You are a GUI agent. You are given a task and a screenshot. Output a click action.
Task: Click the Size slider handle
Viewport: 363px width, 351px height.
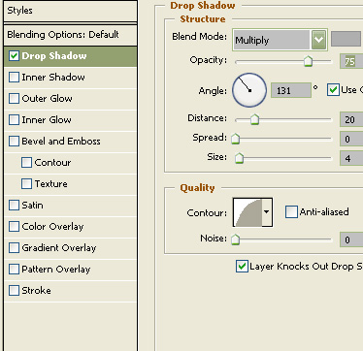coord(239,158)
